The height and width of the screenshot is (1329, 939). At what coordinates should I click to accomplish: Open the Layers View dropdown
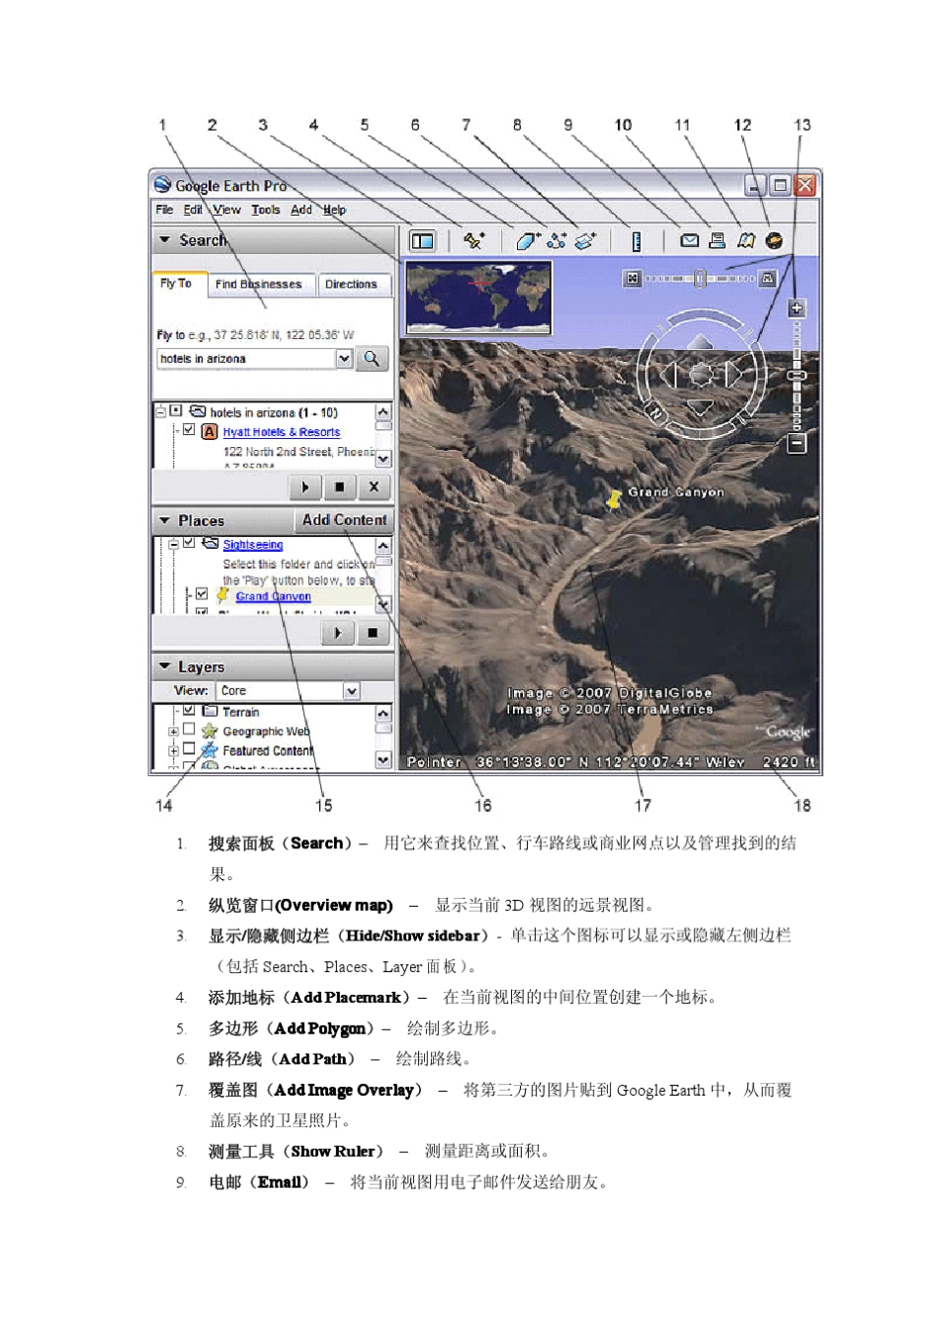(352, 690)
